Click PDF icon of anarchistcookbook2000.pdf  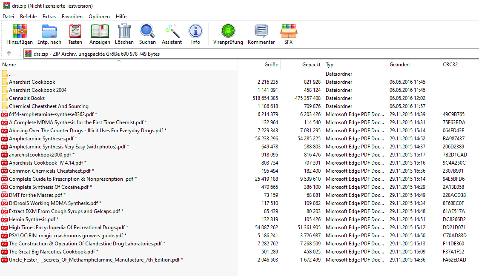[x=5, y=155]
